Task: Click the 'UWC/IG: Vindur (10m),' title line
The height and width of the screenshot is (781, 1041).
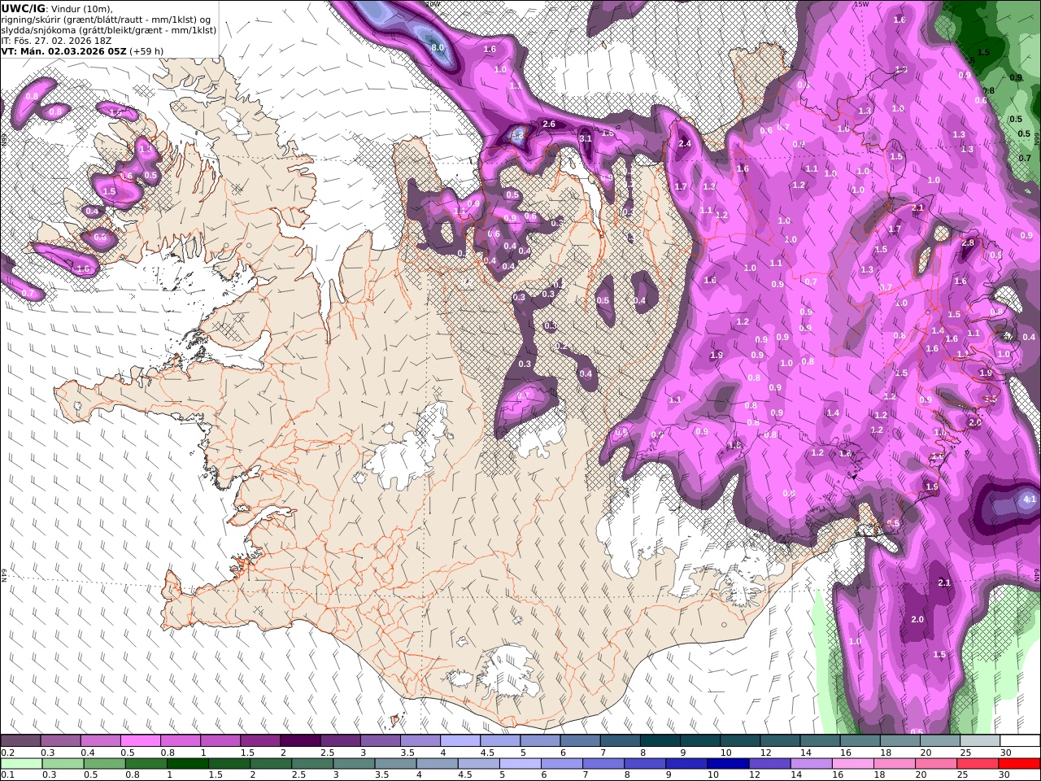Action: pos(57,8)
